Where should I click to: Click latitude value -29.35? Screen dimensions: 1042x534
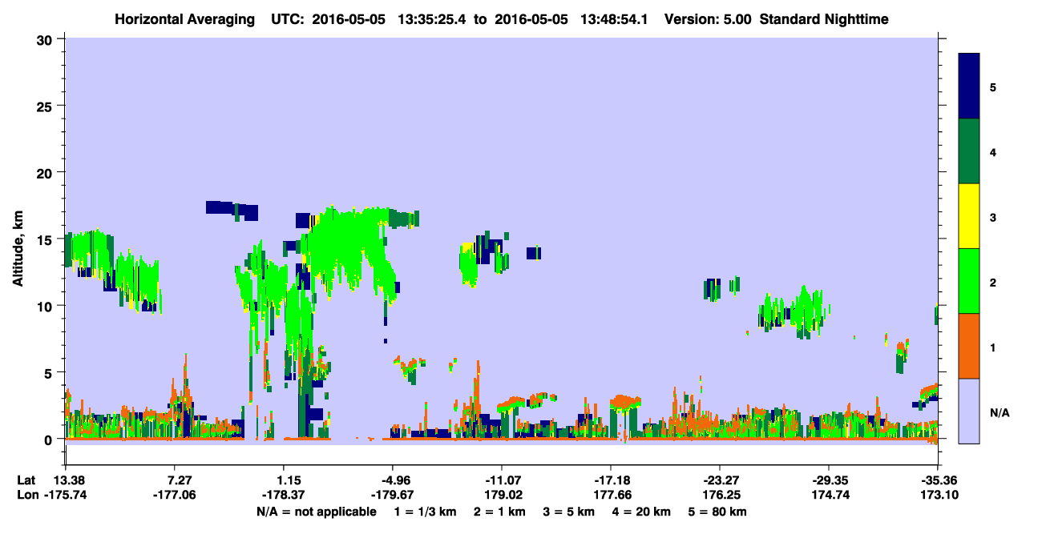coord(829,480)
